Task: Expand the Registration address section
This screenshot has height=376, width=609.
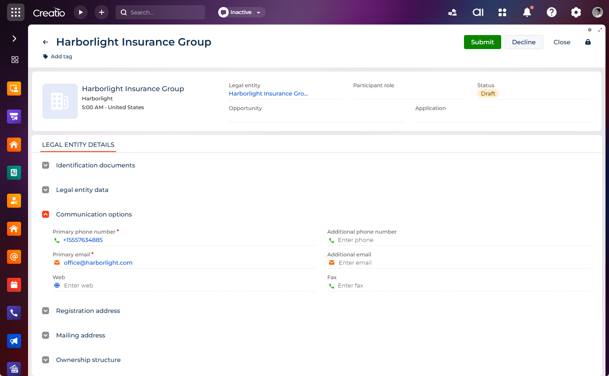Action: point(46,311)
